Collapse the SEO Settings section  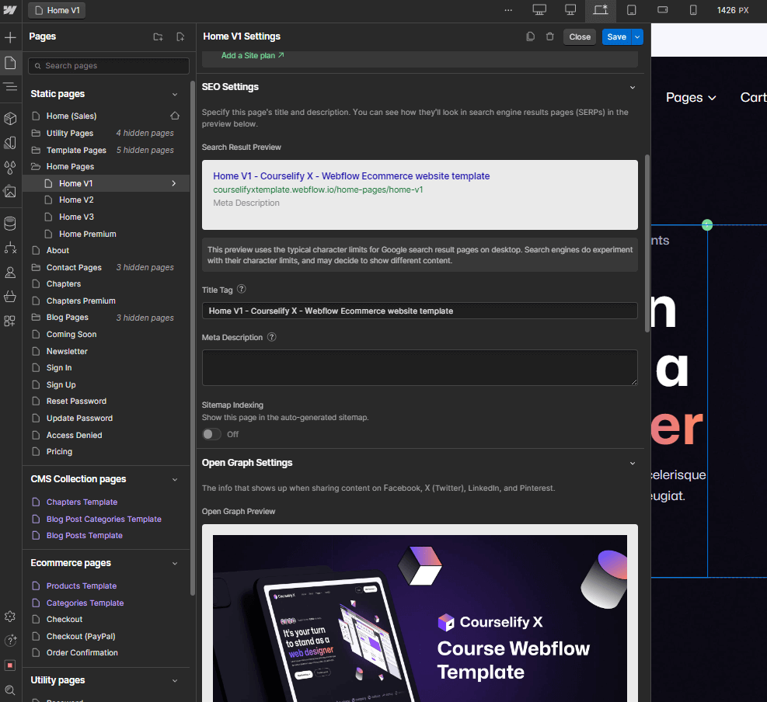pyautogui.click(x=633, y=86)
